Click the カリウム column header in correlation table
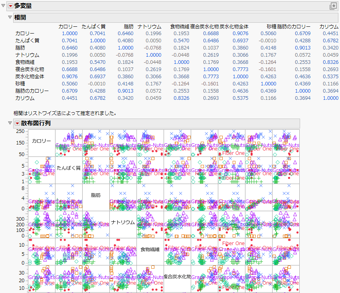The width and height of the screenshot is (340, 293). coord(329,27)
